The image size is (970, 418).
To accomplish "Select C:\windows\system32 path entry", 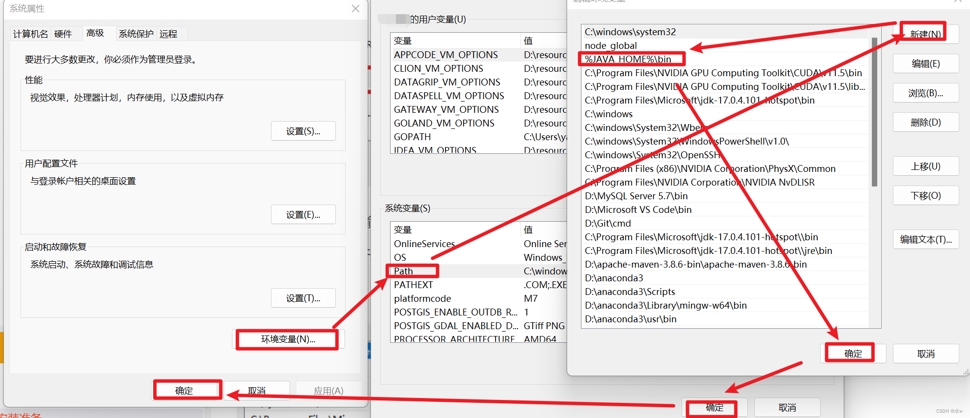I will tap(726, 32).
